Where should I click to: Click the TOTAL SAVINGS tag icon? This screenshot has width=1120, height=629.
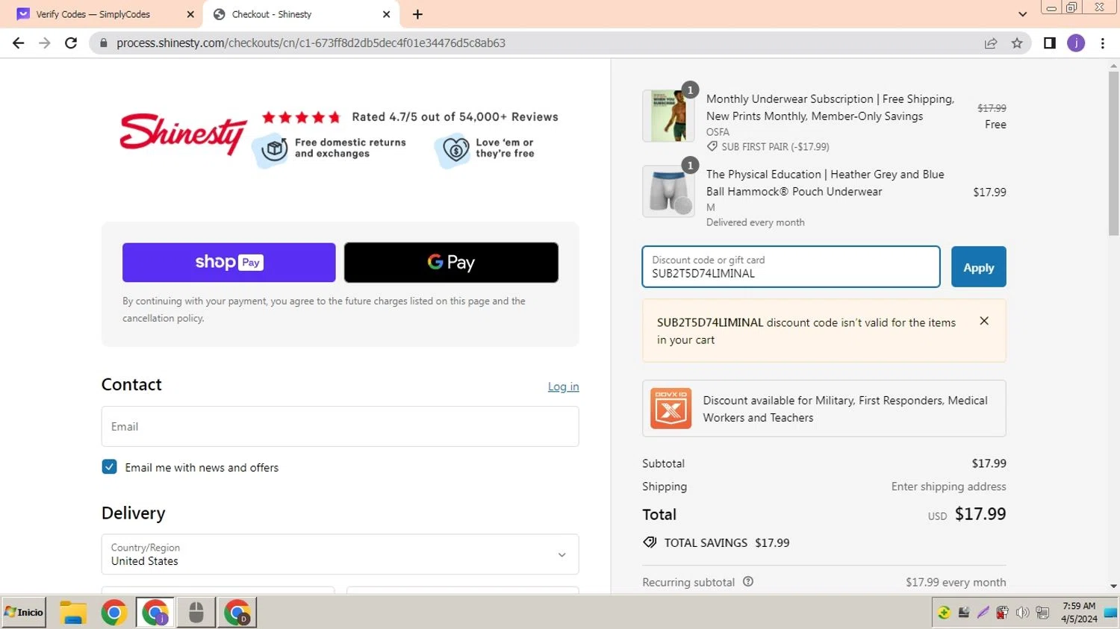coord(650,542)
